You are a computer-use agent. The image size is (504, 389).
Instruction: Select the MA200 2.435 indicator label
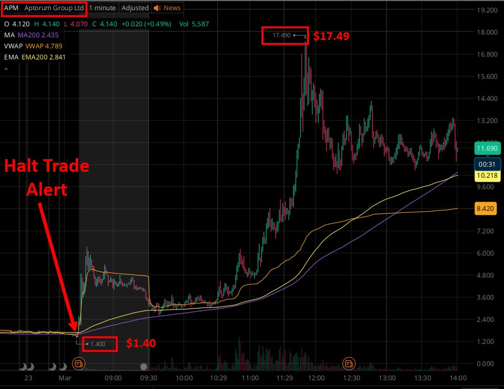tap(38, 35)
